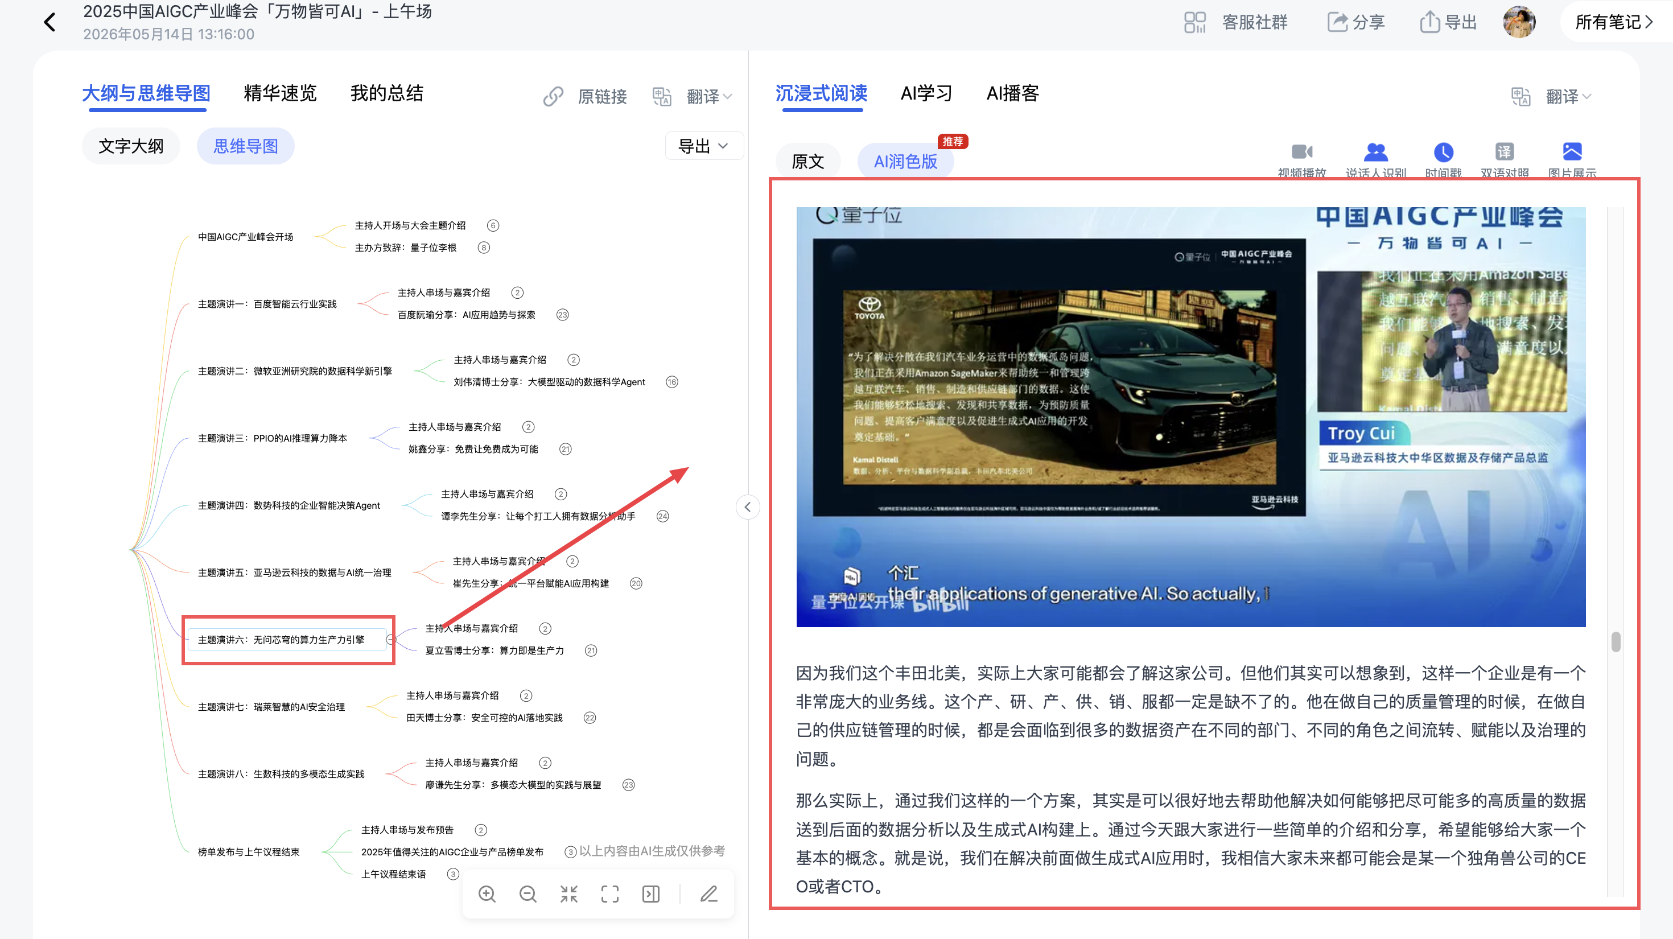Screen dimensions: 1673x939
Task: Click paragraph starting 那么实际上，通过我们这样的一个方案
Action: pos(1190,843)
